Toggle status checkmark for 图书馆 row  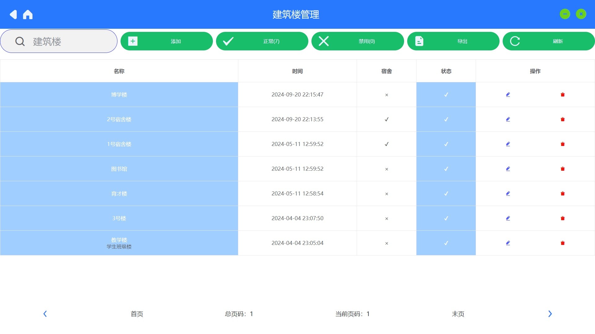tap(446, 169)
